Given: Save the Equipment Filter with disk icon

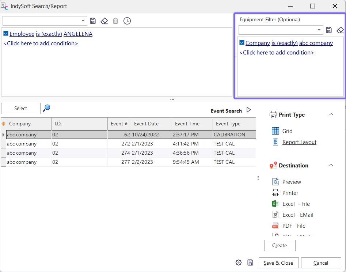Looking at the screenshot, I should click(x=329, y=30).
